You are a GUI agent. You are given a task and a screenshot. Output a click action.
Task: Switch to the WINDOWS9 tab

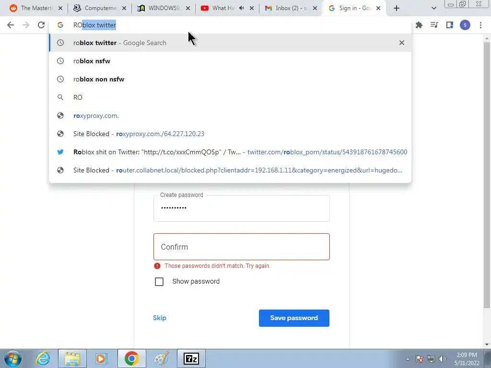coord(164,8)
